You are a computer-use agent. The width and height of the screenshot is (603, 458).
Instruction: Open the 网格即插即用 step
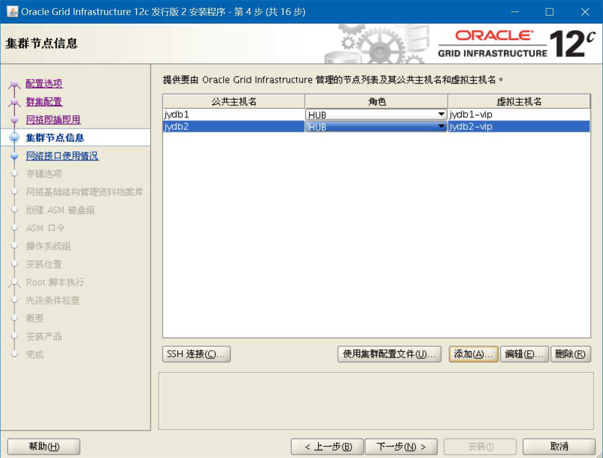[x=53, y=120]
